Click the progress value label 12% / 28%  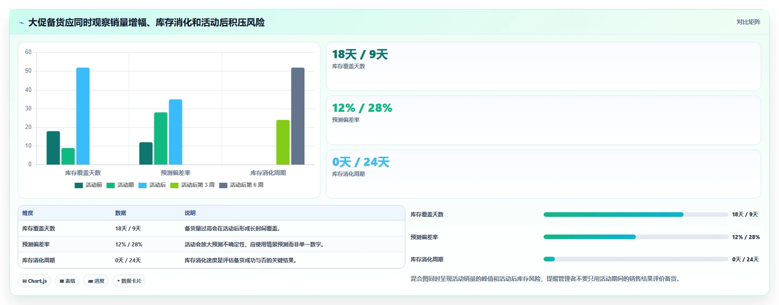pyautogui.click(x=746, y=237)
